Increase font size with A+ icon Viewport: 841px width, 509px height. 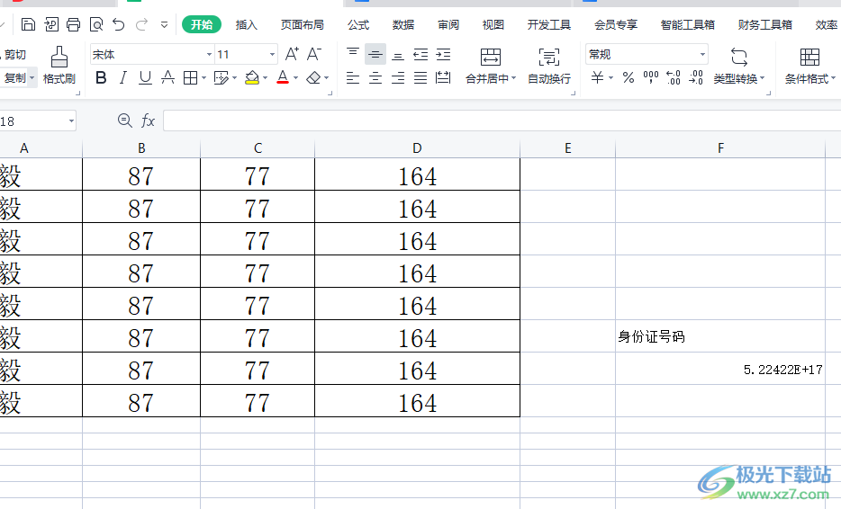click(x=292, y=54)
